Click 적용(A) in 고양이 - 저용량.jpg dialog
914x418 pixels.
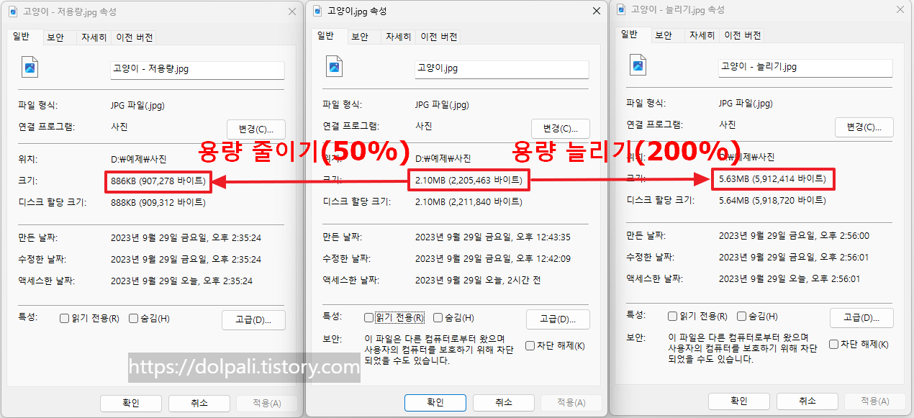266,404
